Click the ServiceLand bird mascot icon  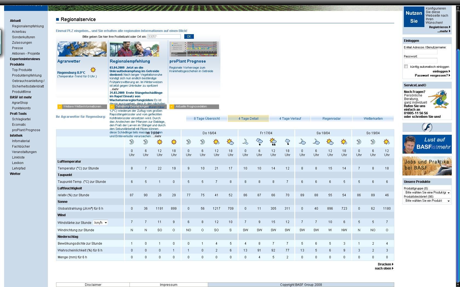[x=439, y=99]
